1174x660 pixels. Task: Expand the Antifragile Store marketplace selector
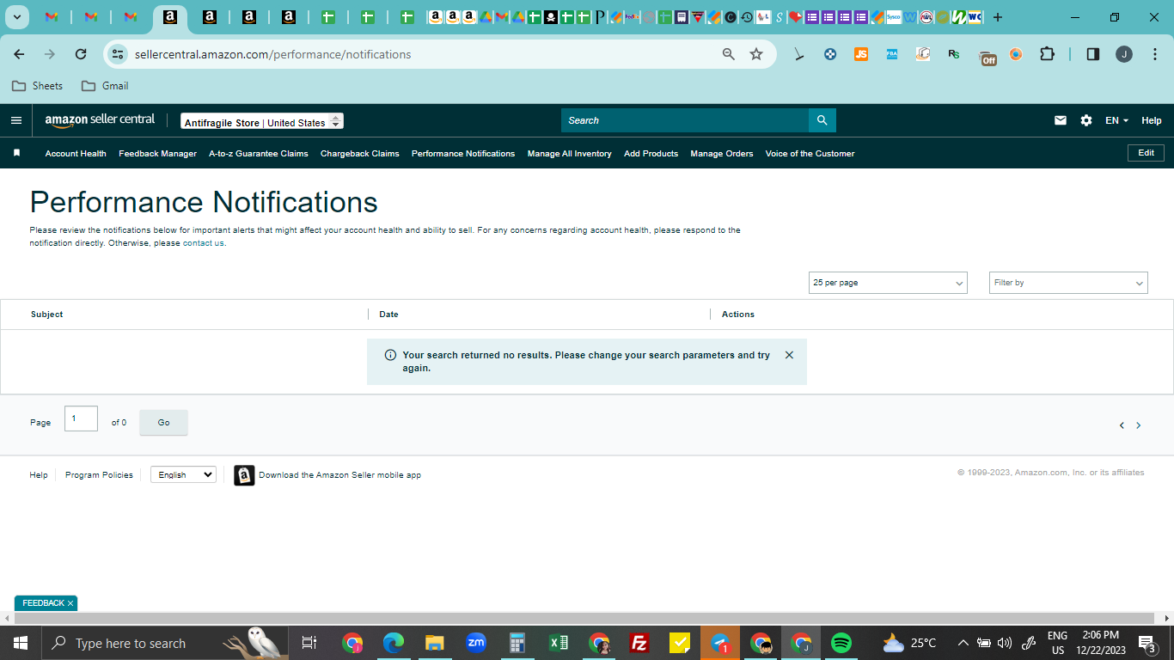262,122
